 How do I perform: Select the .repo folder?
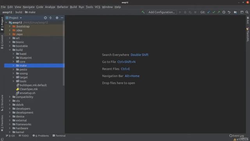click(x=19, y=34)
